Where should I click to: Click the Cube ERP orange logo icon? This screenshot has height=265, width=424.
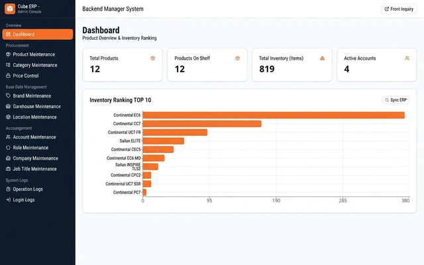(x=10, y=9)
